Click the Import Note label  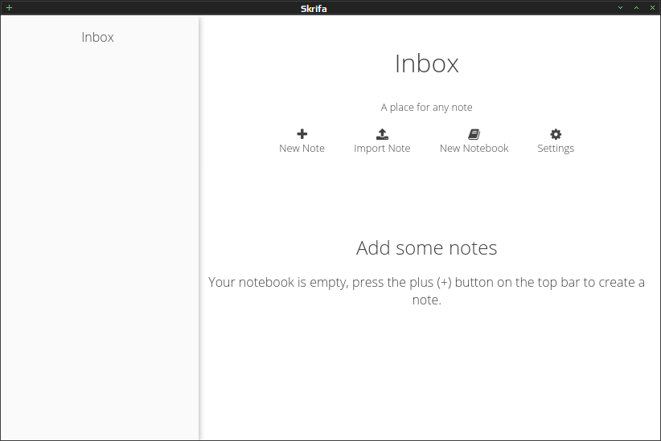382,149
